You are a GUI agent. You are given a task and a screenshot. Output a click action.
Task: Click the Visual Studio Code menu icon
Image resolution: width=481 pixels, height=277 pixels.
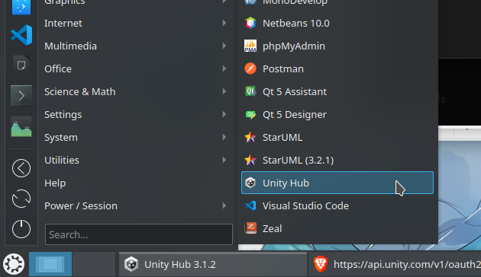point(250,205)
